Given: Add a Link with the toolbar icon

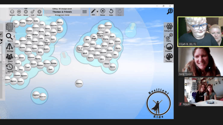Looking at the screenshot, I should (x=33, y=12).
